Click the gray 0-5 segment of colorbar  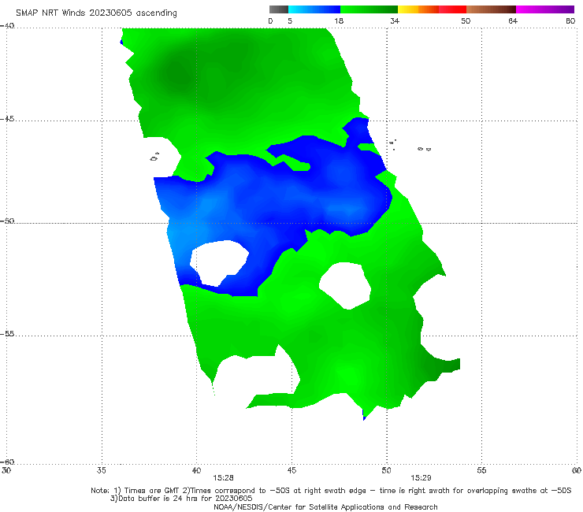[x=279, y=9]
